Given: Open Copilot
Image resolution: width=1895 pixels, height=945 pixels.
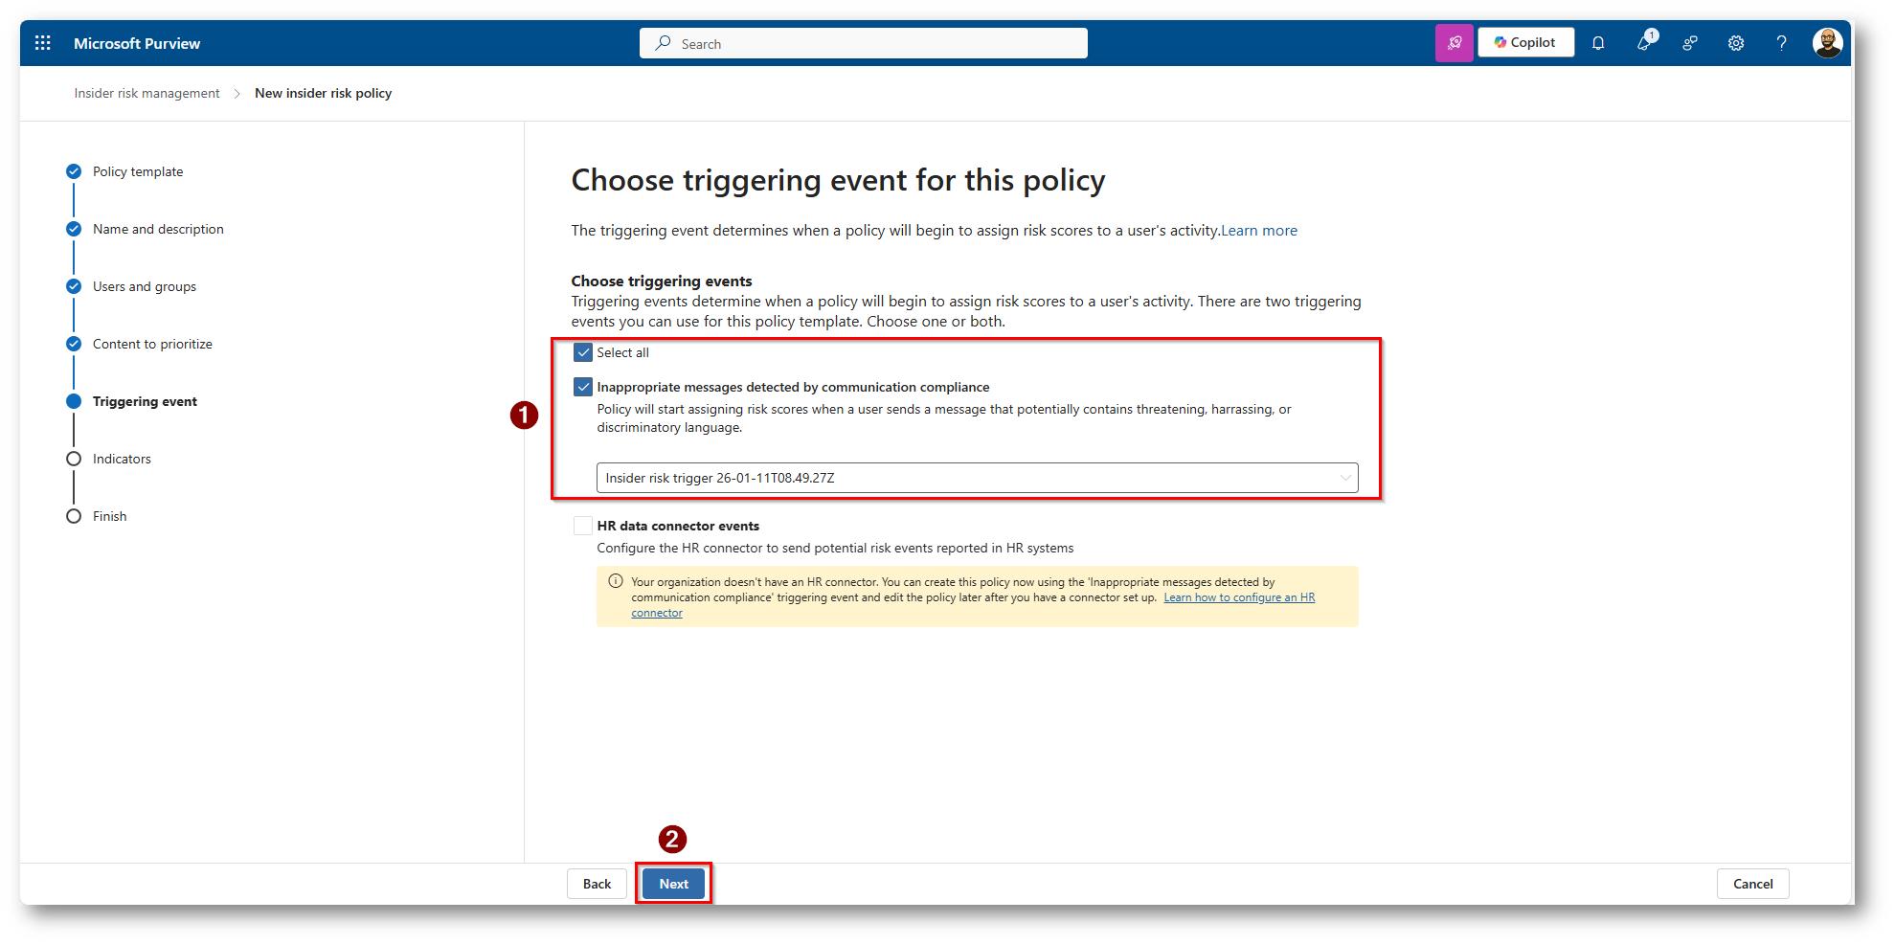Looking at the screenshot, I should tap(1525, 43).
